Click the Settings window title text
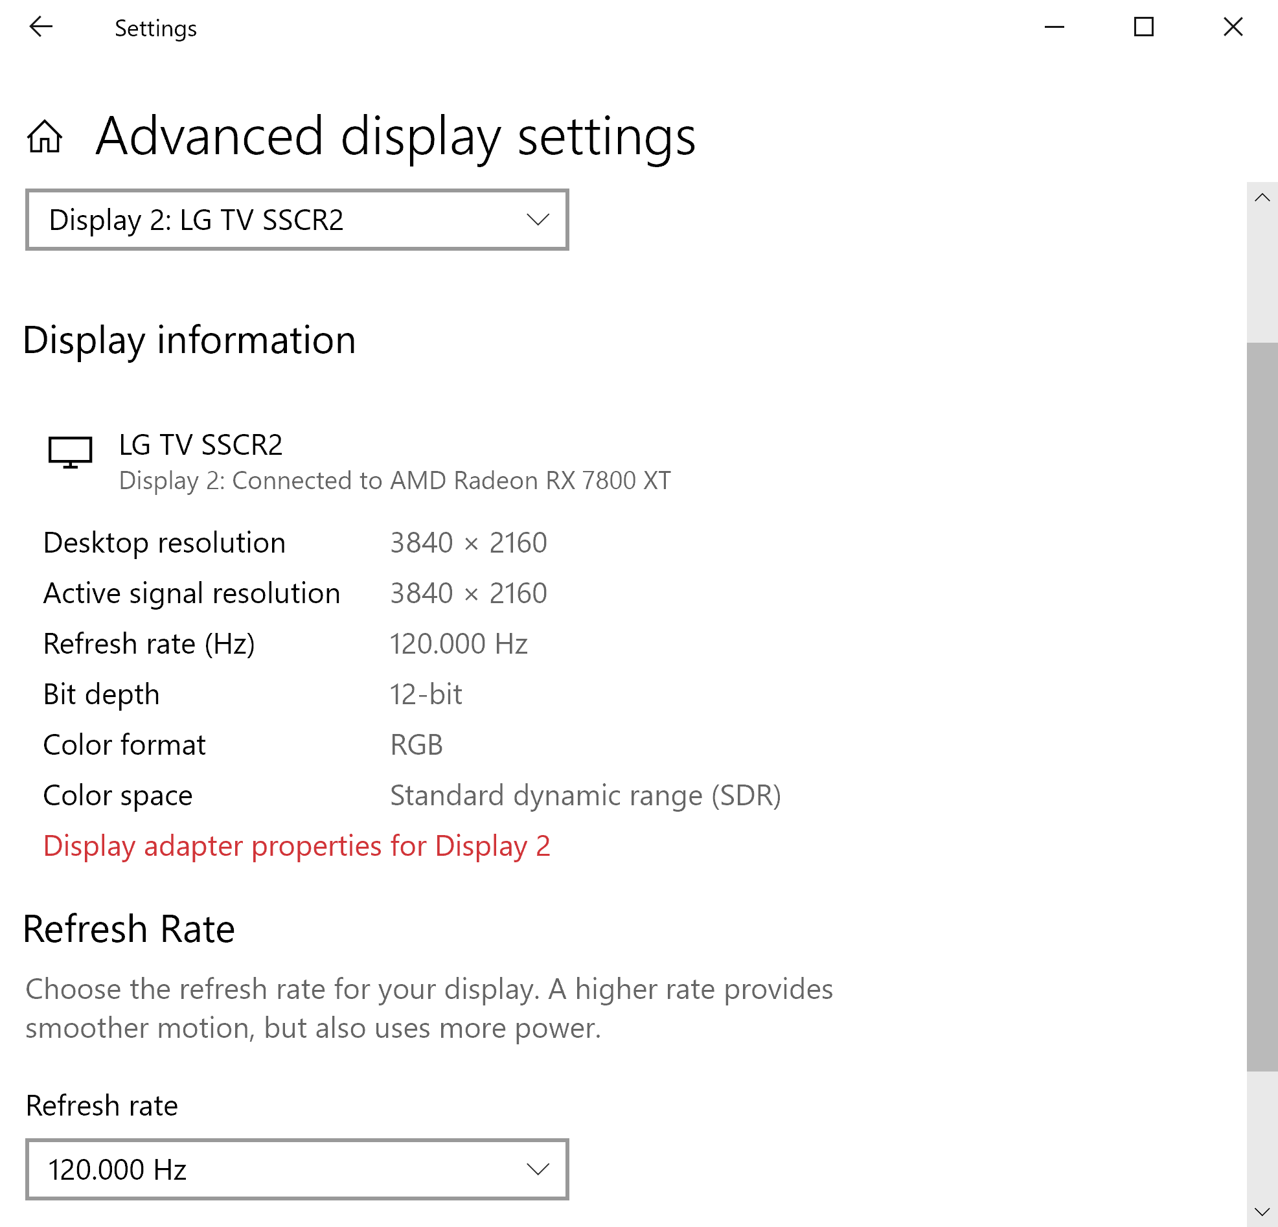The image size is (1278, 1227). (156, 29)
